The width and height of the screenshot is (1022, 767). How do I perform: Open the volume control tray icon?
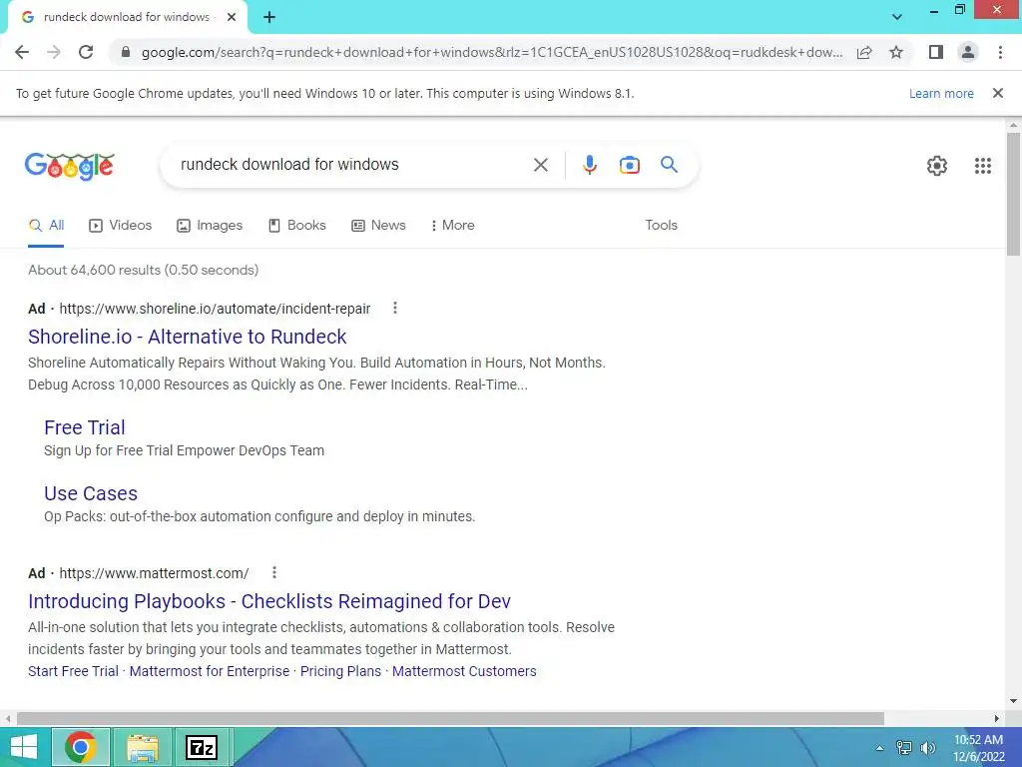coord(927,748)
